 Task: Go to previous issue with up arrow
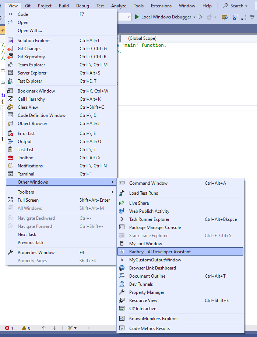click(44, 328)
